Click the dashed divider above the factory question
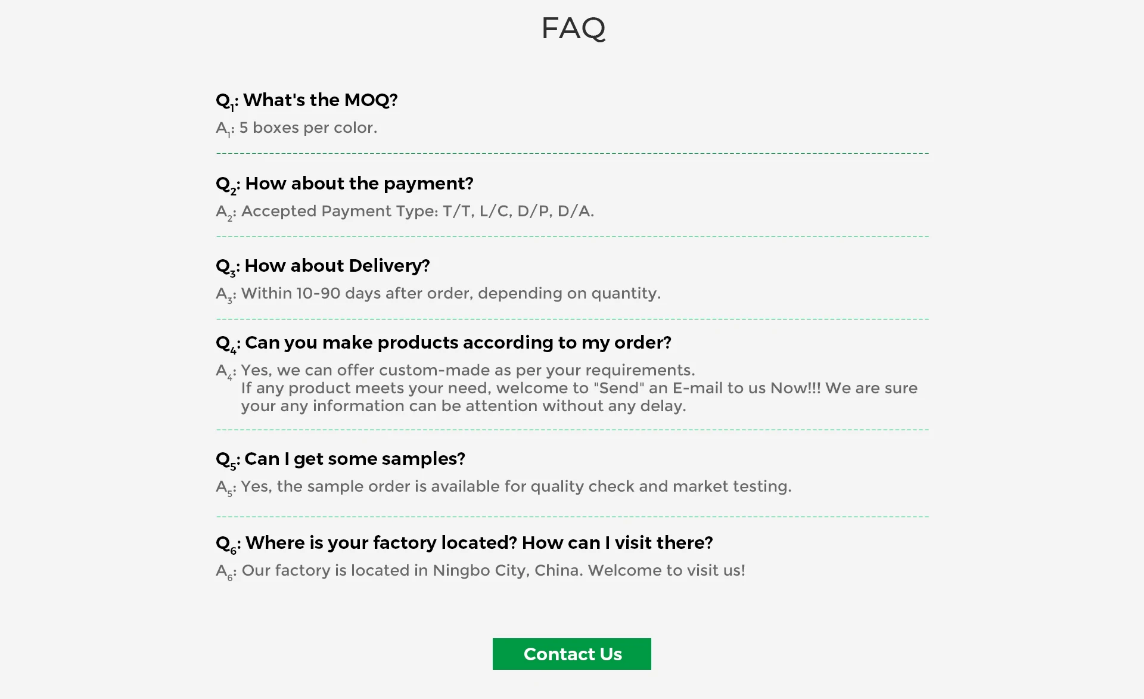The width and height of the screenshot is (1144, 699). click(x=572, y=517)
